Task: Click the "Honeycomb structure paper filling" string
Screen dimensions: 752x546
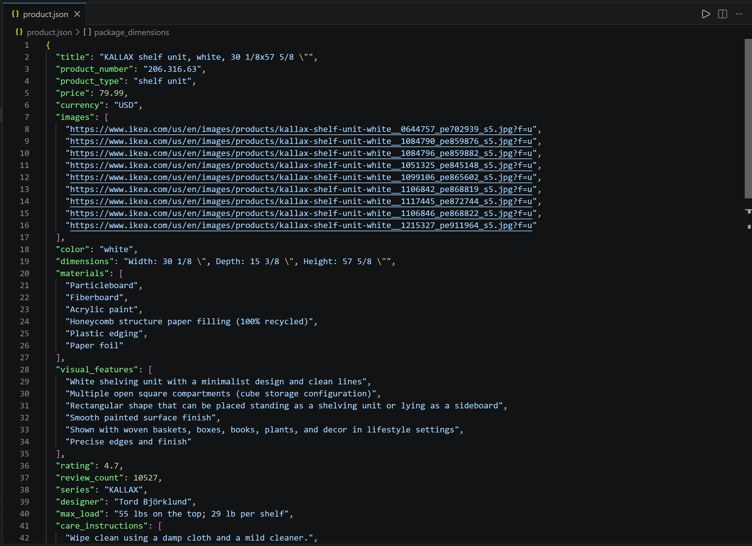Action: [189, 322]
